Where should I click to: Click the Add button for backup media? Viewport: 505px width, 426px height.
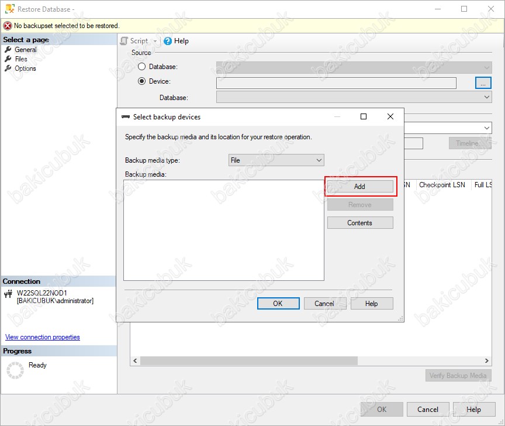pyautogui.click(x=360, y=187)
